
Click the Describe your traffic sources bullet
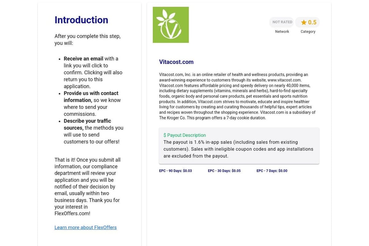(94, 131)
